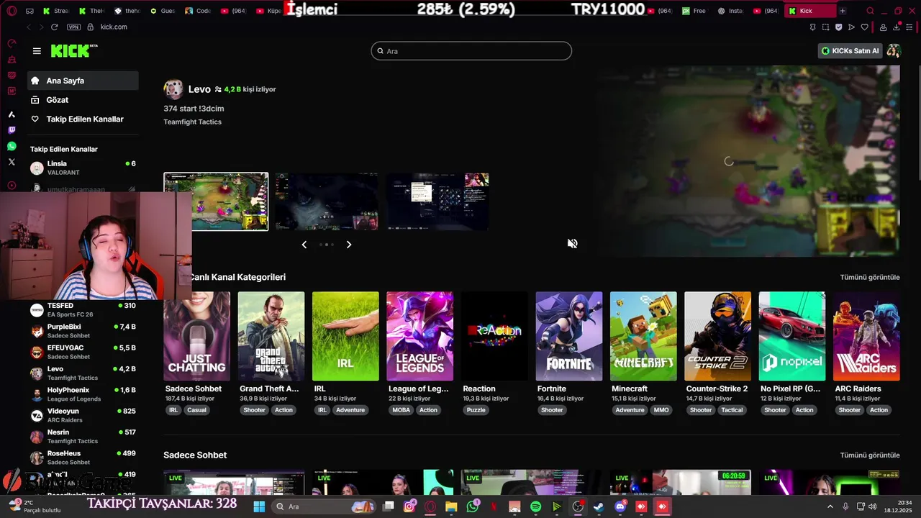Viewport: 921px width, 518px height.
Task: Open the ARC Raiders category card
Action: point(866,336)
